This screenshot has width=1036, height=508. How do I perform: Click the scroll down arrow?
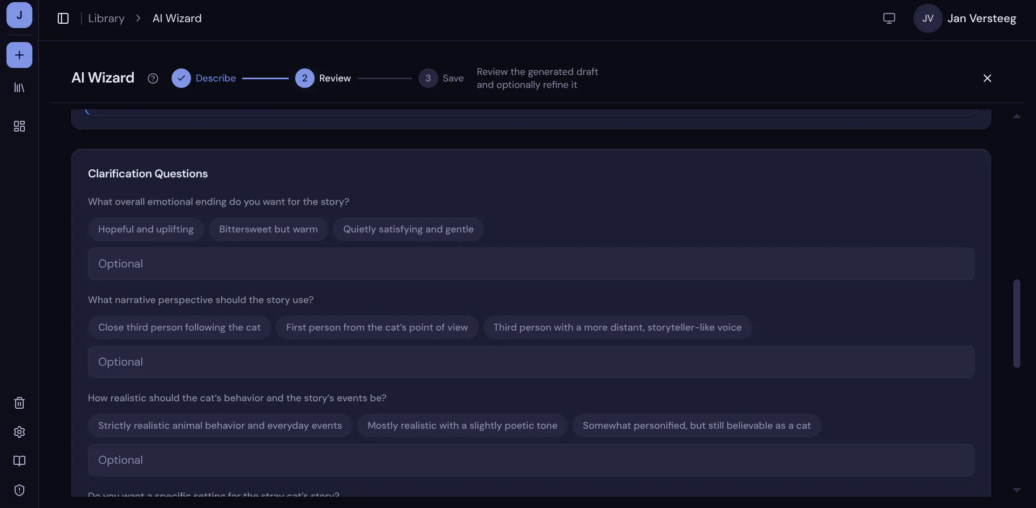click(x=1017, y=490)
